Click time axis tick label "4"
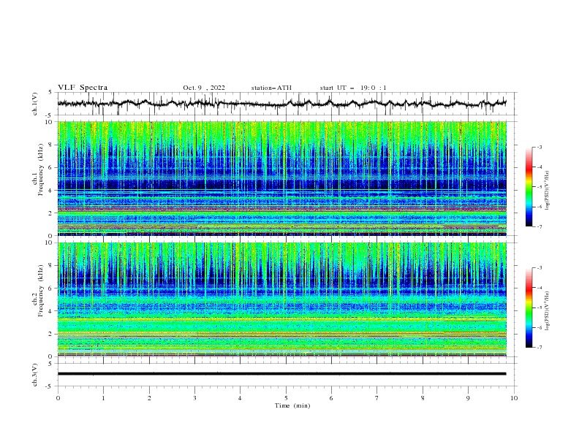The width and height of the screenshot is (579, 447). click(x=240, y=398)
